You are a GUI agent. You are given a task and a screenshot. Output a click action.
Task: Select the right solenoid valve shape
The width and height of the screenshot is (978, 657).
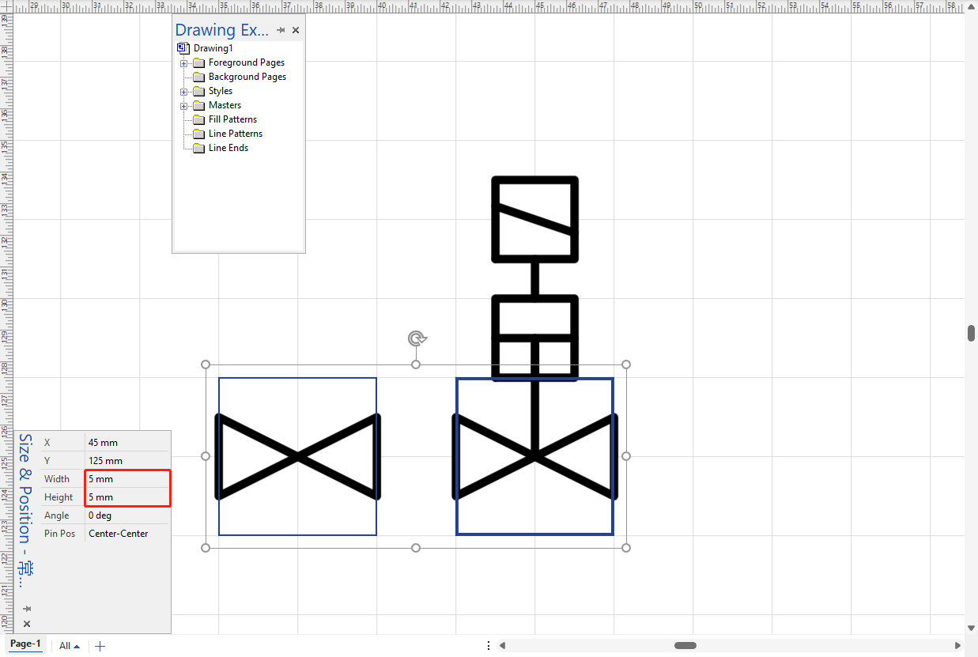534,456
